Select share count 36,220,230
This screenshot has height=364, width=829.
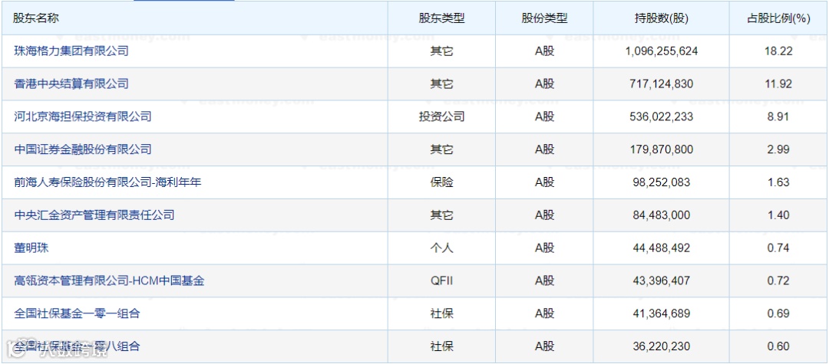pyautogui.click(x=662, y=346)
